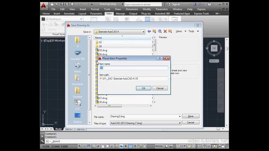Toggle MODEL space button in status bar
This screenshot has height=151, width=269.
159,146
